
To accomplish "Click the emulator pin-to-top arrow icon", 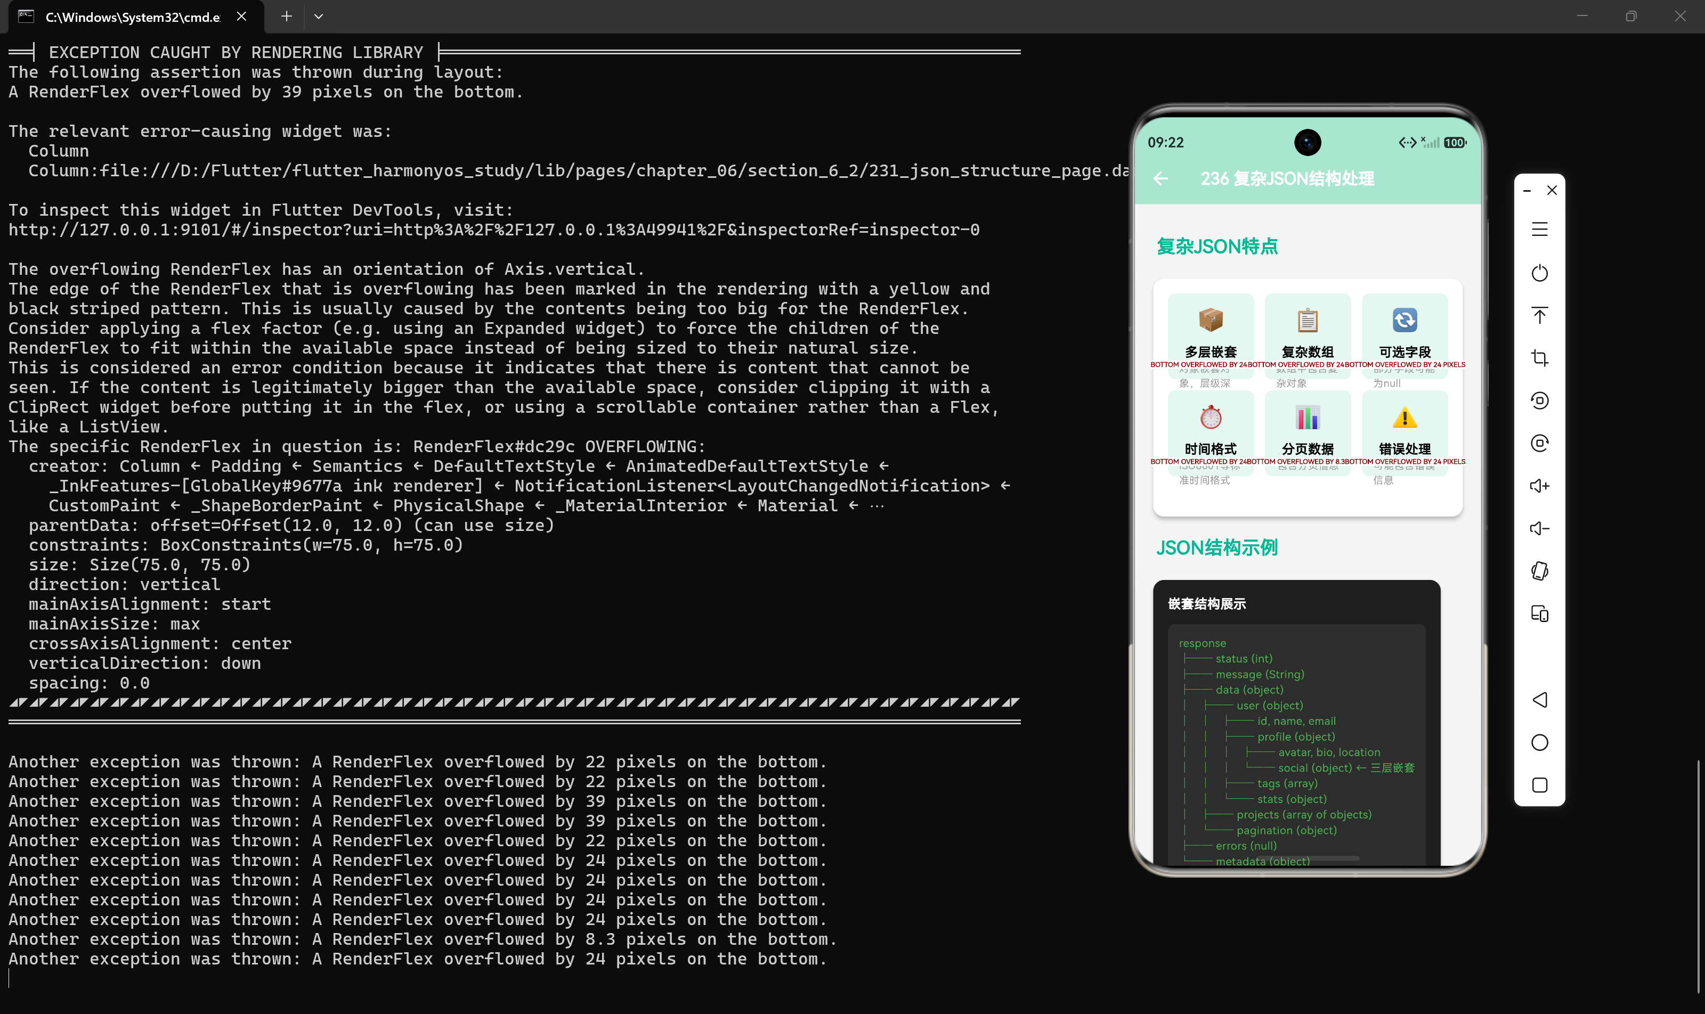I will (1539, 315).
